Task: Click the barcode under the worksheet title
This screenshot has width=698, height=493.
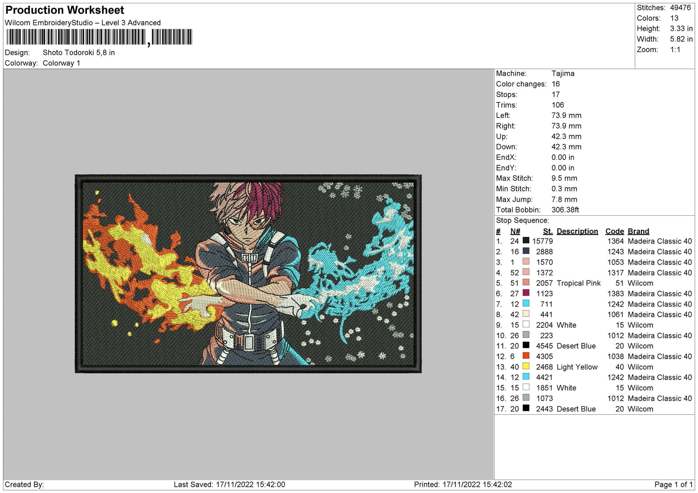Action: coord(99,37)
